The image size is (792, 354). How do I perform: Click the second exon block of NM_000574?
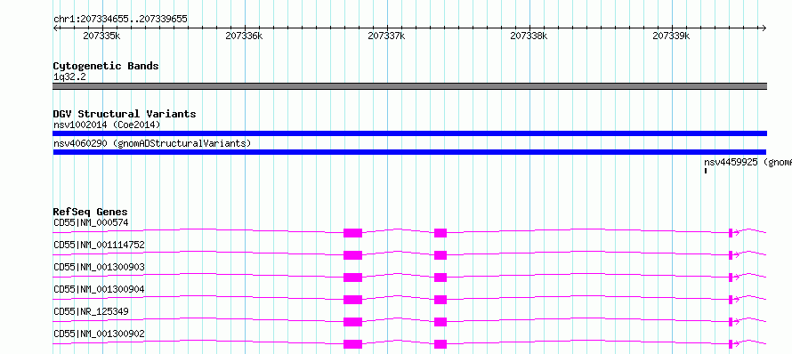[440, 233]
